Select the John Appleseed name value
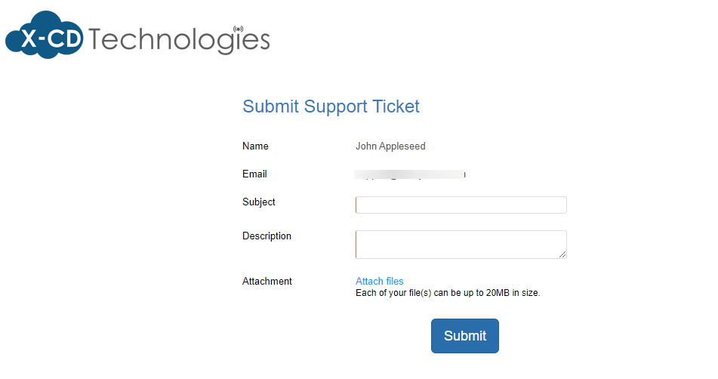The height and width of the screenshot is (379, 718). coord(390,146)
